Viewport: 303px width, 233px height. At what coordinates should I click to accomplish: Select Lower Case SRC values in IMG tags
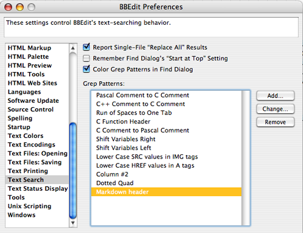coord(166,157)
